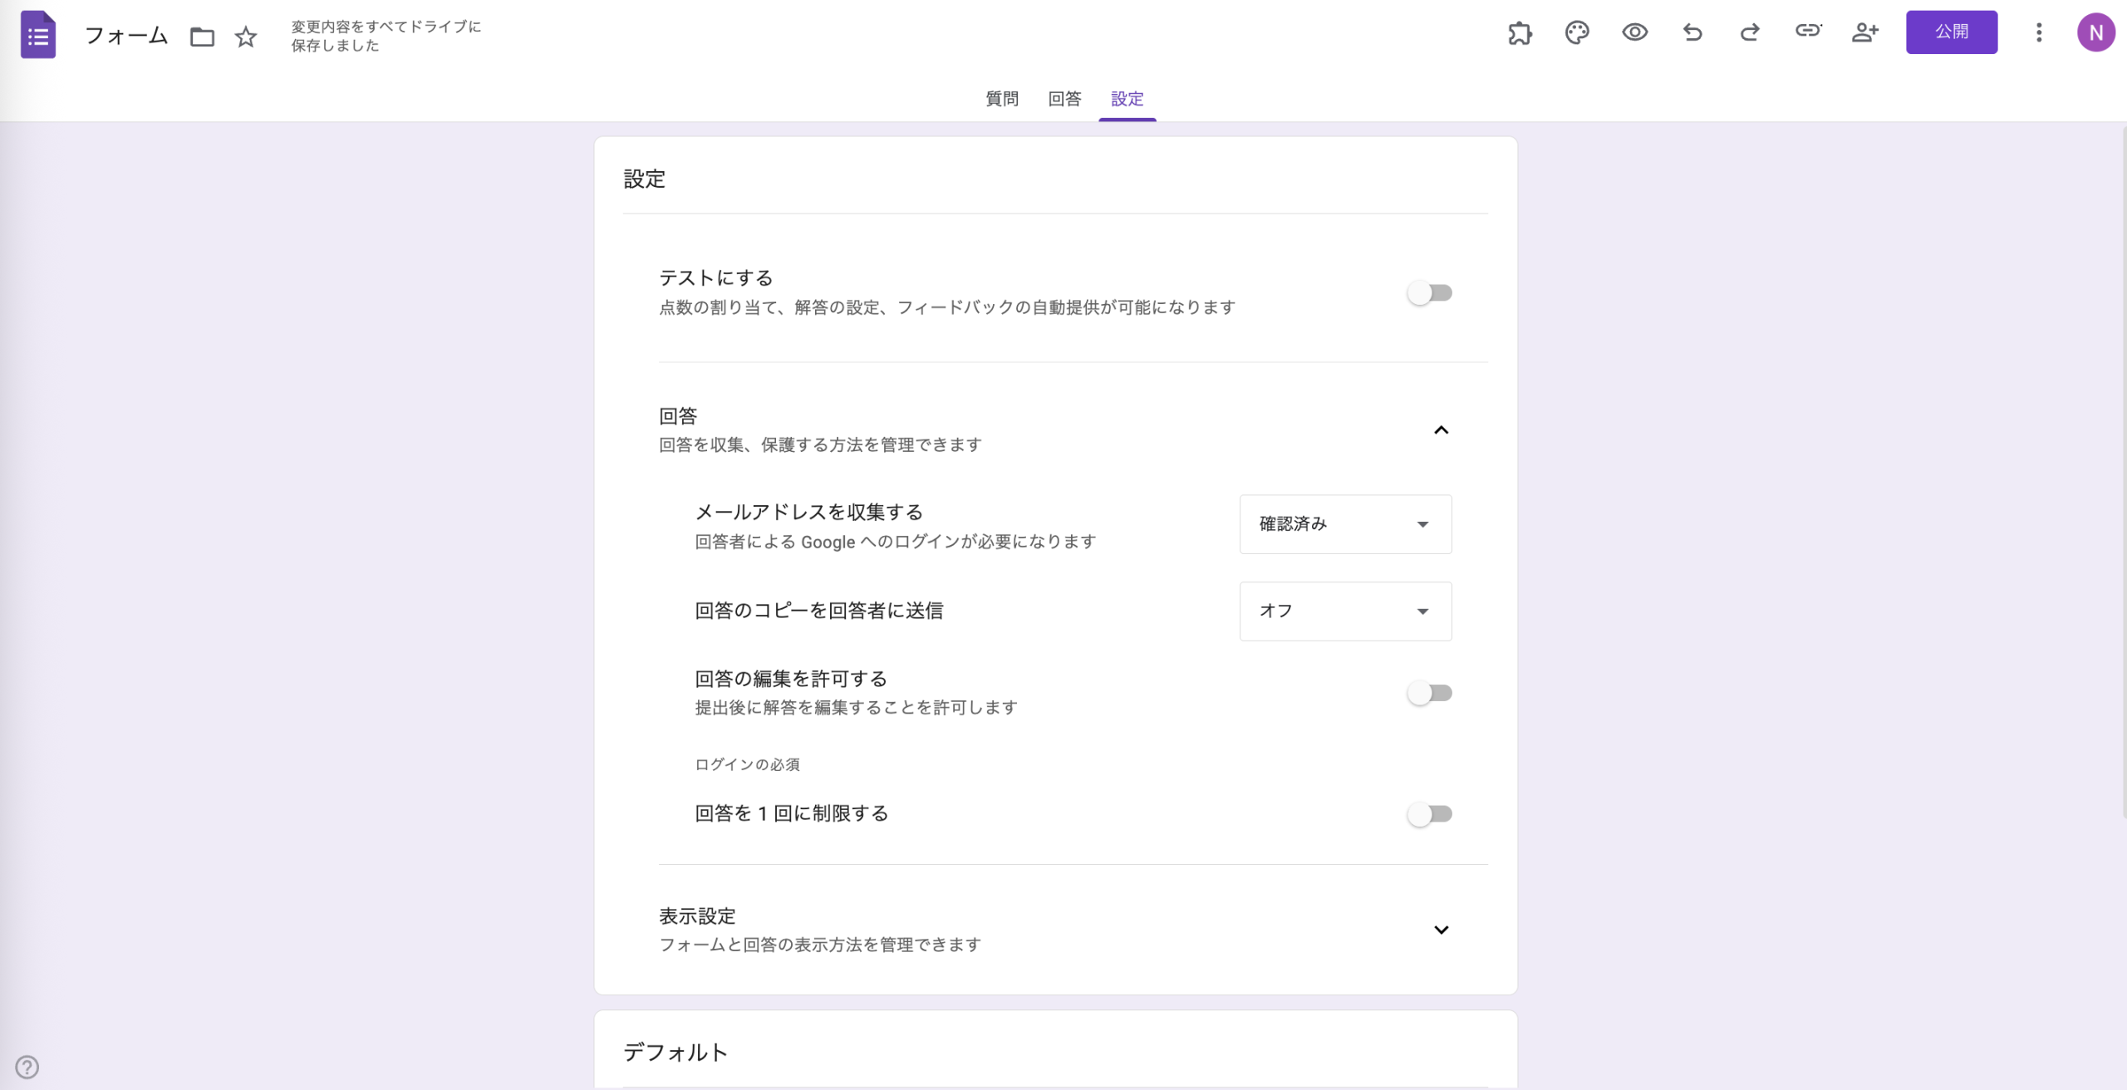
Task: Click the Preview eye icon
Action: [1633, 32]
